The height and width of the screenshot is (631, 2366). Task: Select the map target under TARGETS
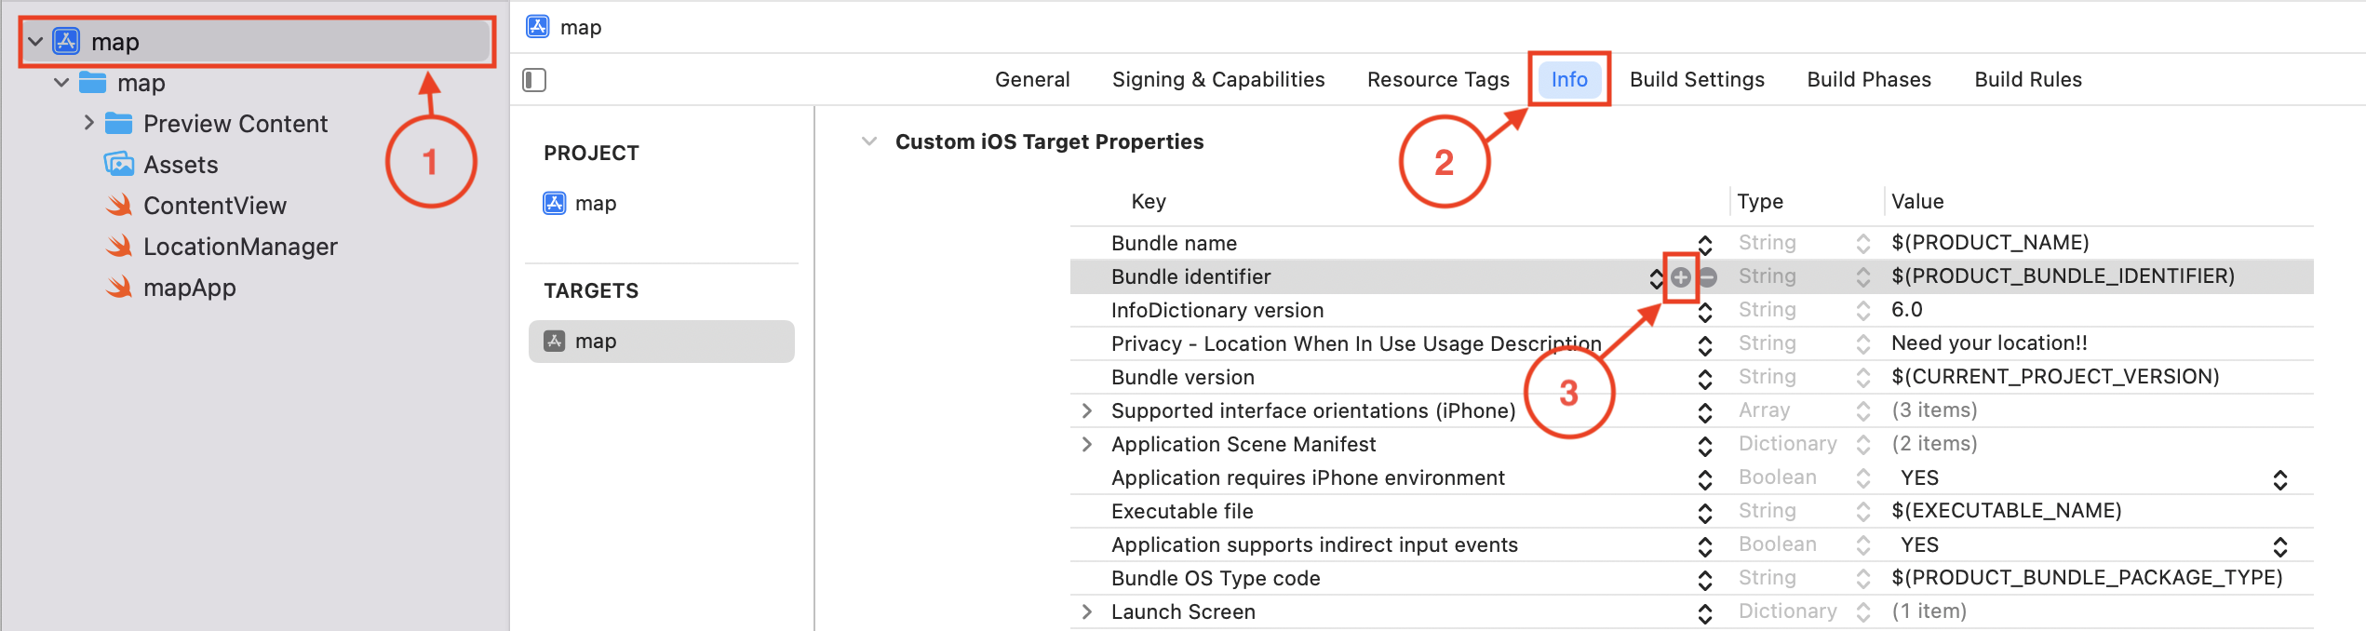[595, 342]
